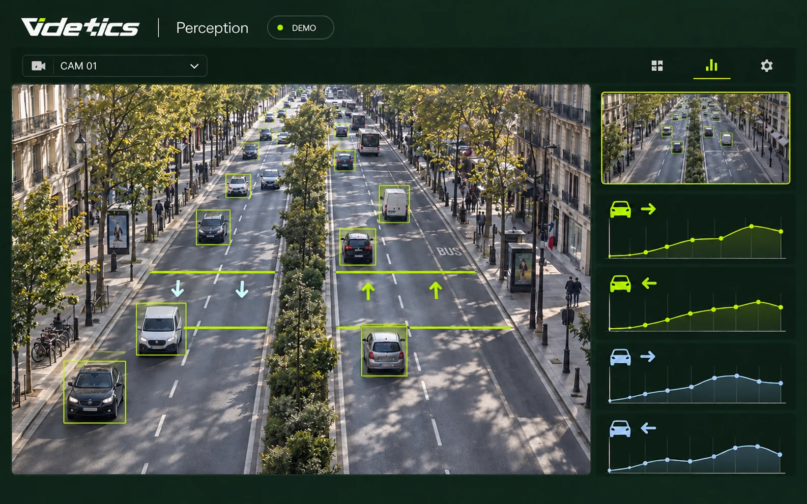Click the blue right-direction arrow icon
This screenshot has height=504, width=807.
(648, 357)
